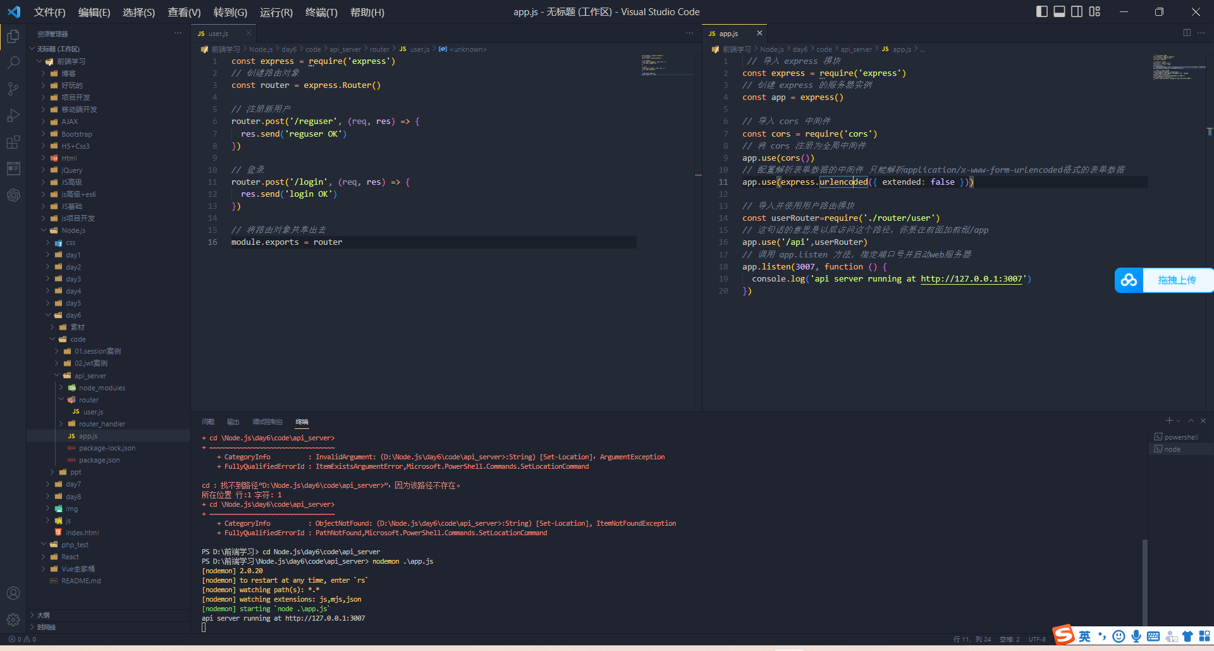Toggle bottom panel visibility
Screen dimensions: 1214x651
tap(1060, 11)
